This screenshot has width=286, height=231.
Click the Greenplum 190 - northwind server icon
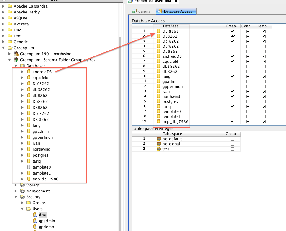pyautogui.click(x=16, y=54)
